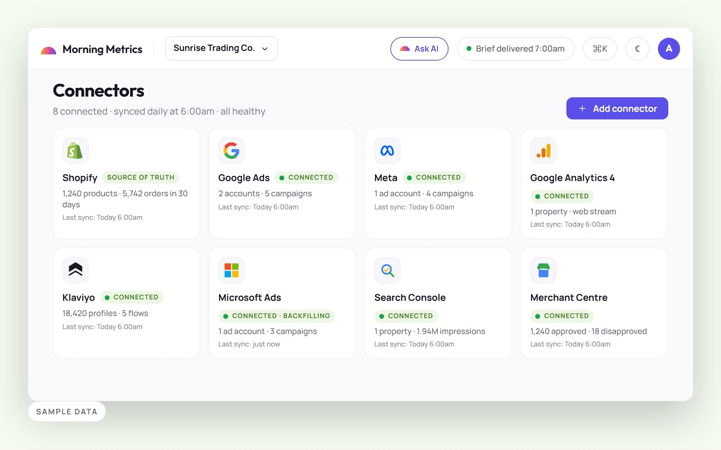Click 'Last sync: just now' text
721x450 pixels.
[249, 344]
